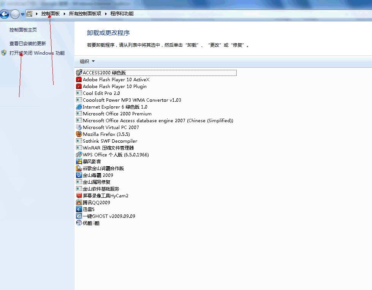
Task: Click the Office Access database engine 2007 icon
Action: click(x=79, y=120)
